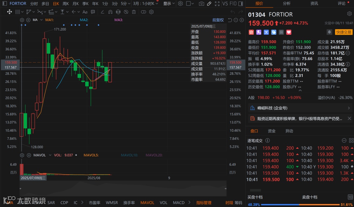Switch to 资金 capital flow tab
The height and width of the screenshot is (207, 354).
click(x=272, y=131)
